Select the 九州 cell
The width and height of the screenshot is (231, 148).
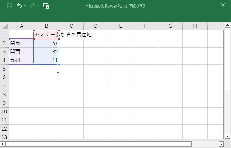coord(21,60)
